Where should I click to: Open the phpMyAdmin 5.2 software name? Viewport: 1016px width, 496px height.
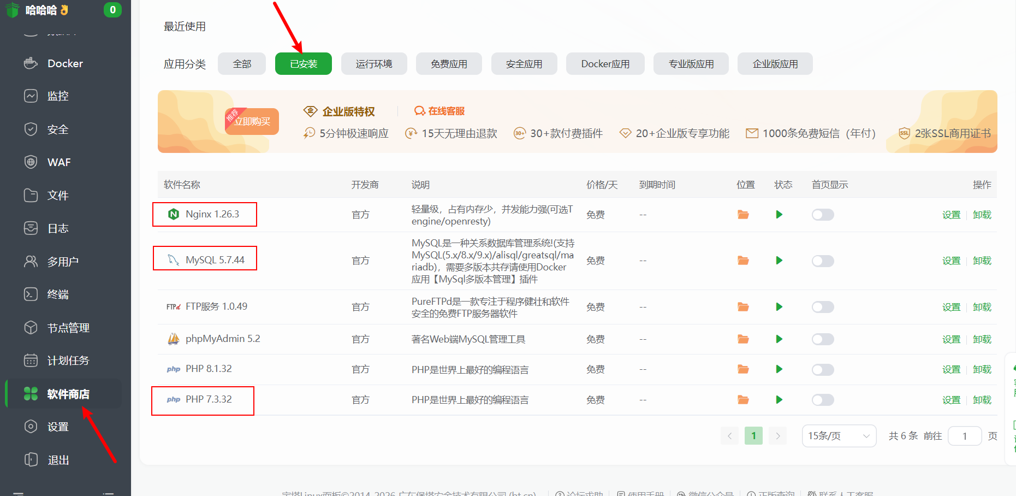point(223,339)
